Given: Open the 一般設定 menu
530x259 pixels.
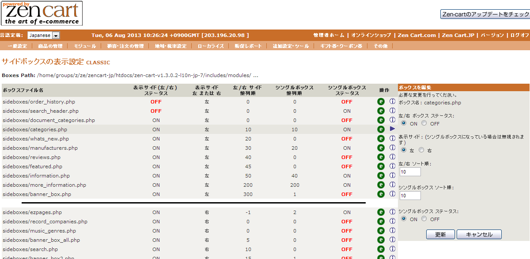Looking at the screenshot, I should [x=17, y=46].
